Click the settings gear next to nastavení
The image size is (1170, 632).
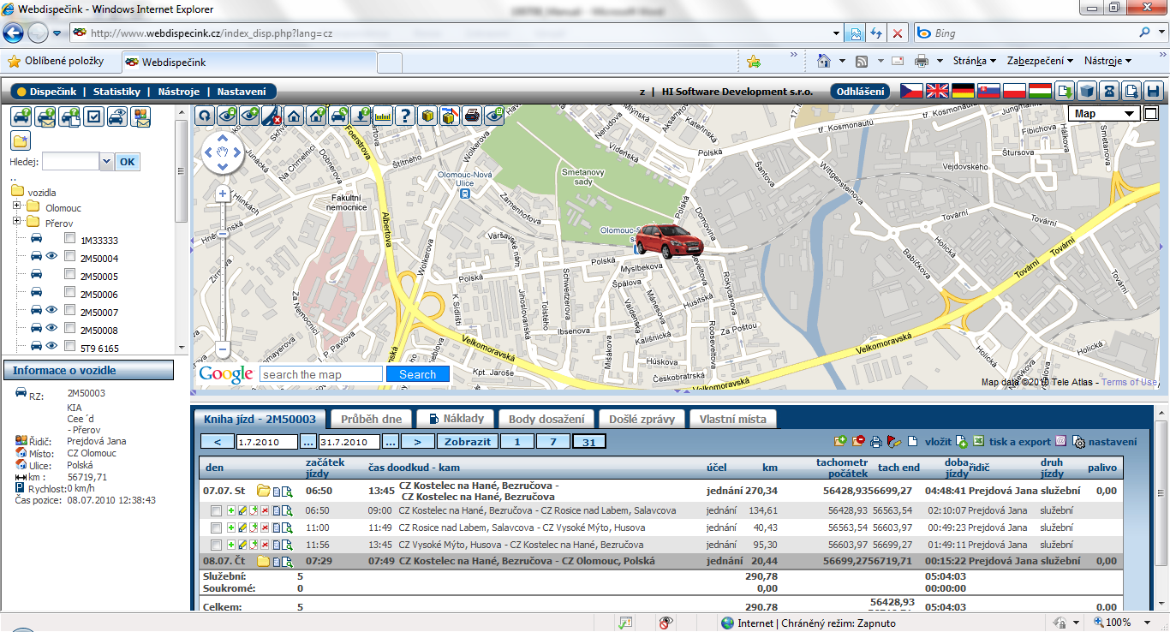click(x=1079, y=442)
